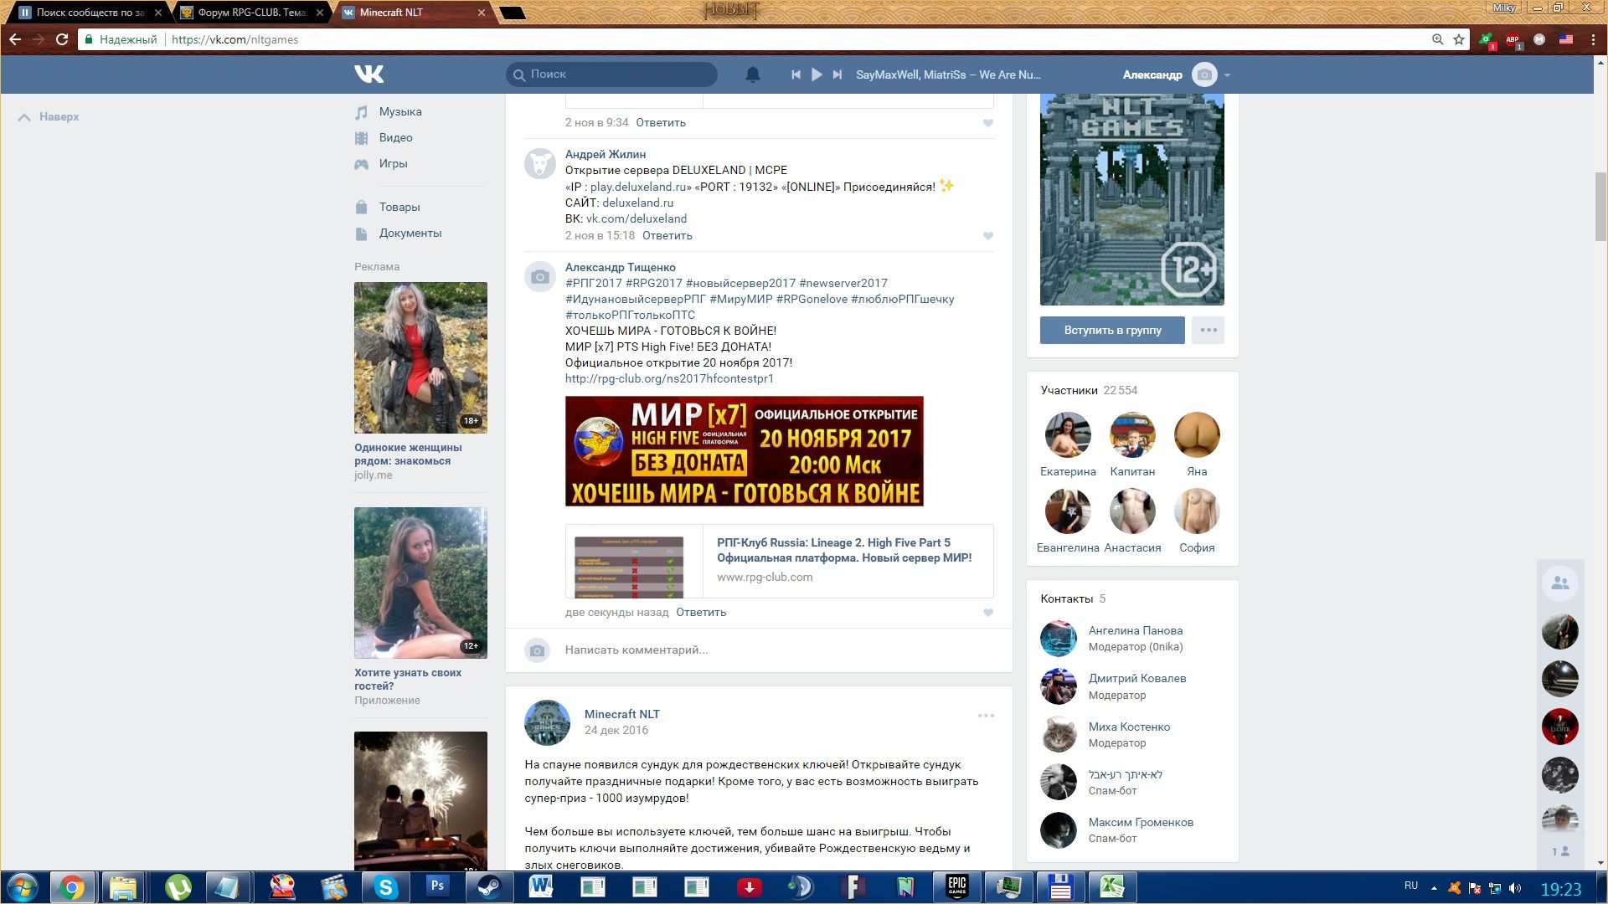Reply to Андрей Жилин's comment
This screenshot has width=1608, height=904.
coord(667,236)
